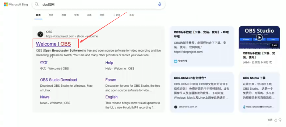The width and height of the screenshot is (286, 127).
Task: Open the Forum sitelink
Action: click(x=111, y=80)
